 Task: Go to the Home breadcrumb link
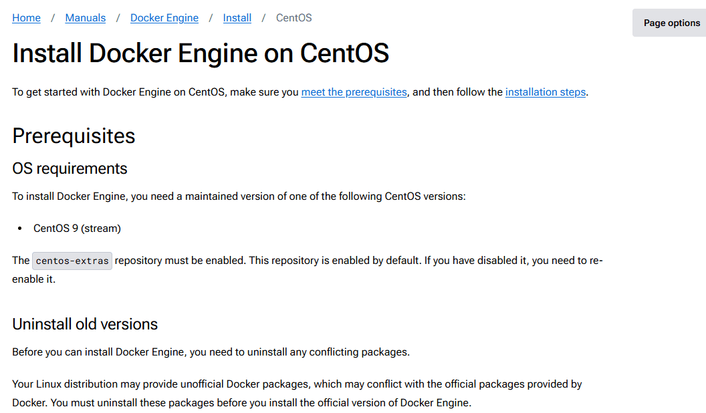click(x=26, y=18)
